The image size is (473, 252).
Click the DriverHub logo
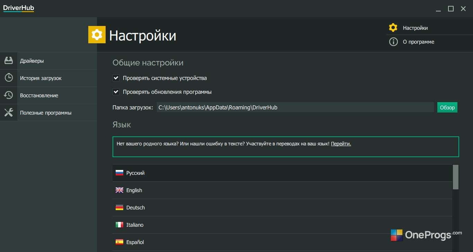pyautogui.click(x=19, y=8)
